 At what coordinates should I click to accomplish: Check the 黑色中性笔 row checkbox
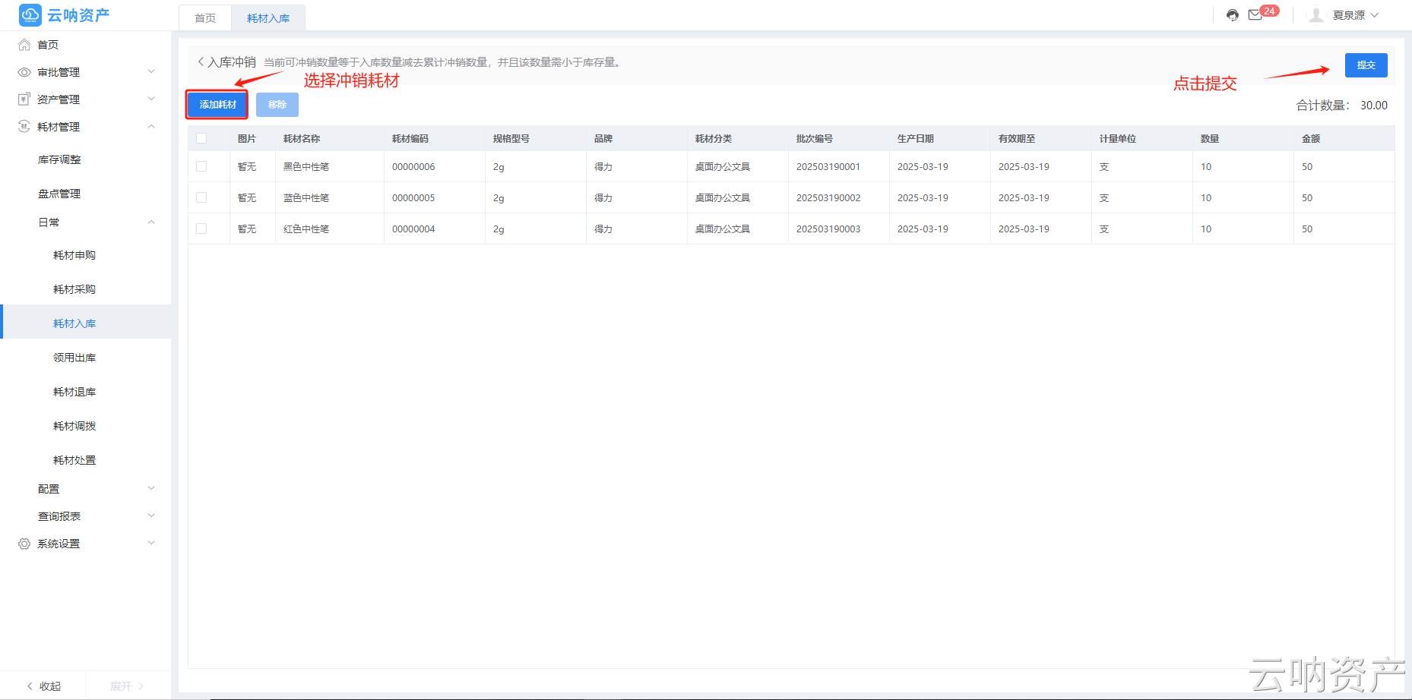point(201,166)
